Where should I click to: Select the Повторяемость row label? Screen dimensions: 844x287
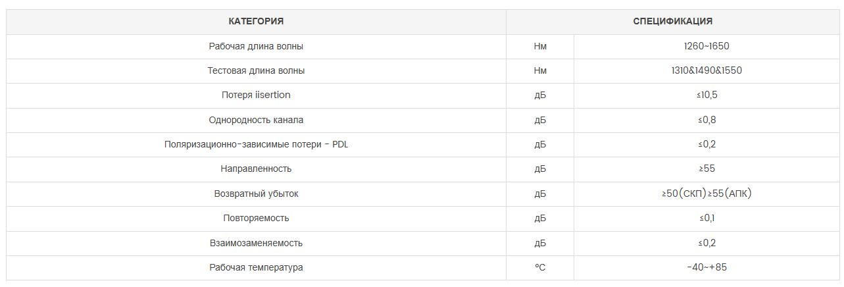[256, 219]
